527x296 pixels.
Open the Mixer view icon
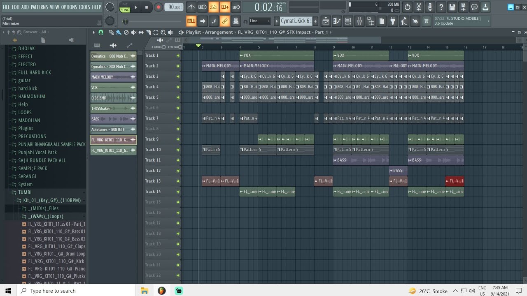(359, 21)
